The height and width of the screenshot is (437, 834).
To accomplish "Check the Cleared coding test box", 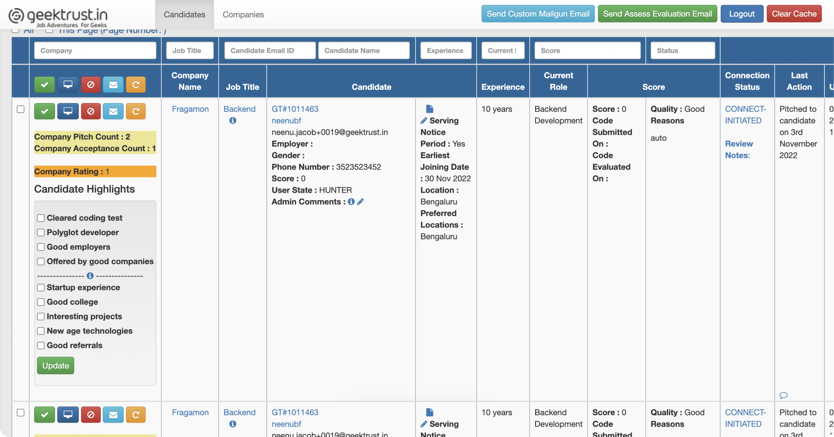I will pos(41,218).
